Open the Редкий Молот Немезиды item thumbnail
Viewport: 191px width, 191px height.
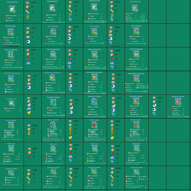(53, 32)
